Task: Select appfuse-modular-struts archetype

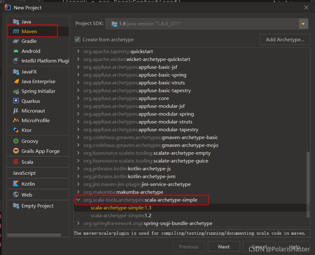Action: pyautogui.click(x=190, y=122)
